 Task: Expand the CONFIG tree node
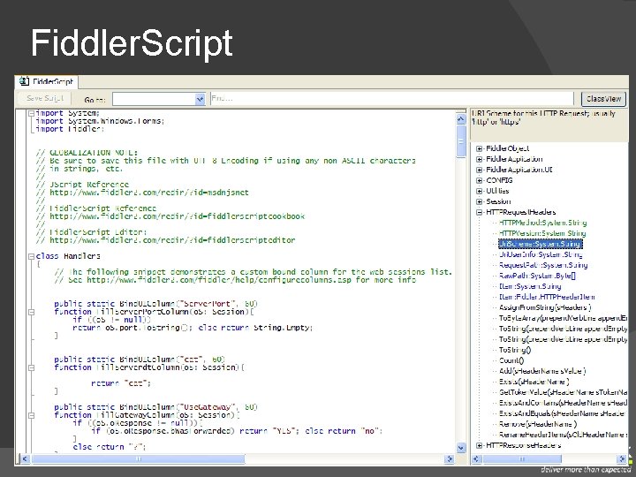point(479,180)
